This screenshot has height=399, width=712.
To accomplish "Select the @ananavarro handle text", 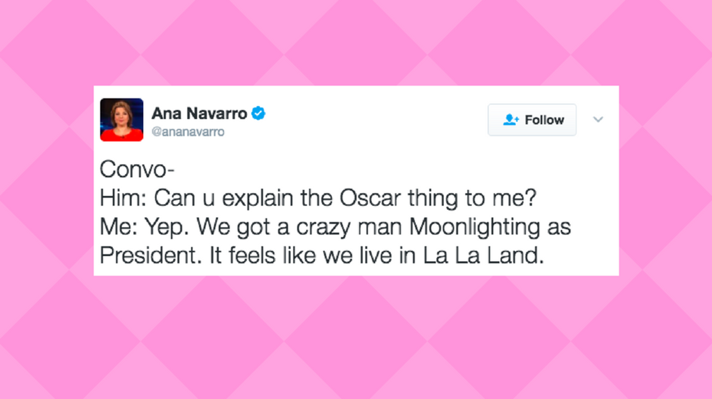I will click(188, 132).
